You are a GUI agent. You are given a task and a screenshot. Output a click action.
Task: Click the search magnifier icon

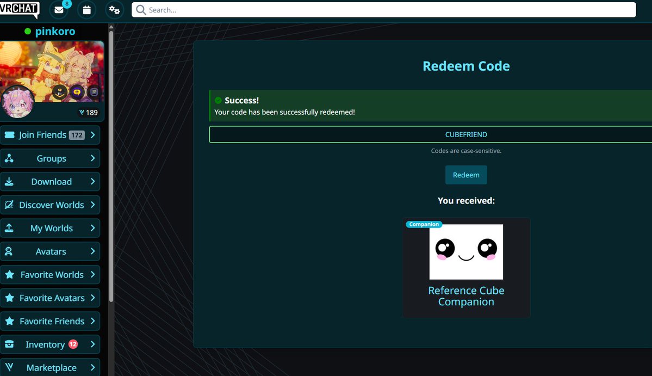tap(141, 10)
